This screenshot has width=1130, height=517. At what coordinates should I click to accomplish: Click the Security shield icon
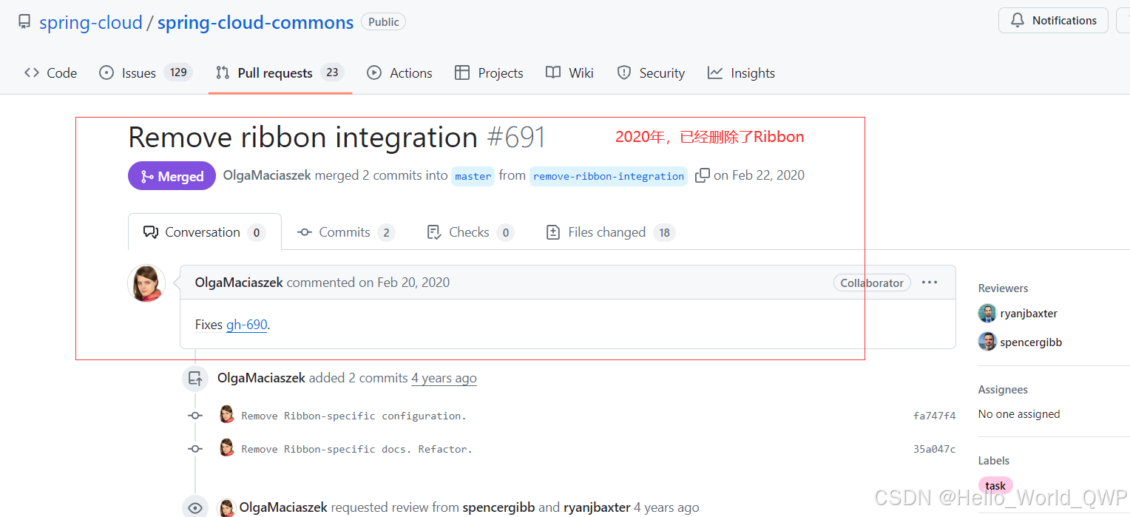pyautogui.click(x=624, y=72)
